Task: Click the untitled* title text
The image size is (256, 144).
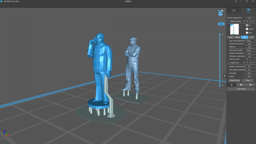Action: (128, 1)
